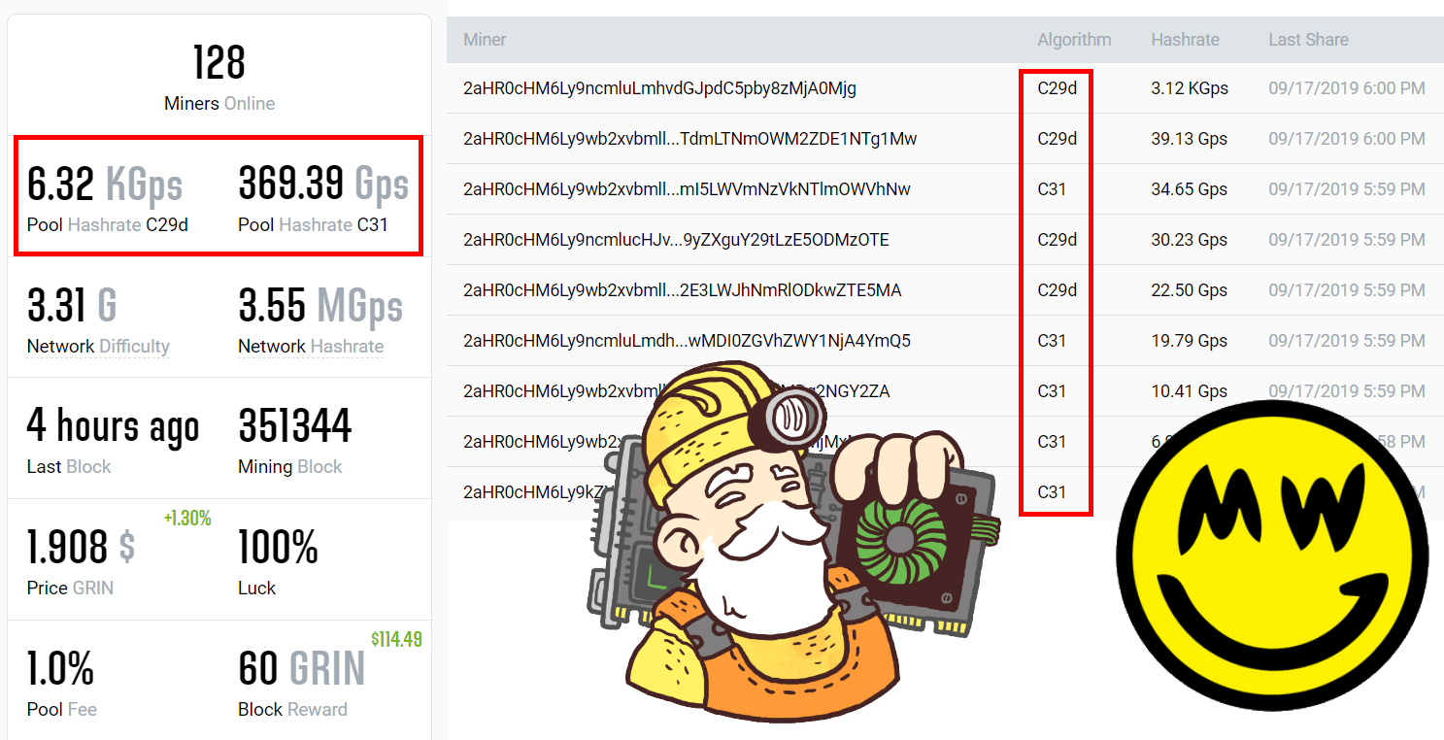Click C29d algorithm in the 39.13 Gps row
Viewport: 1444px width, 740px height.
pos(1057,139)
